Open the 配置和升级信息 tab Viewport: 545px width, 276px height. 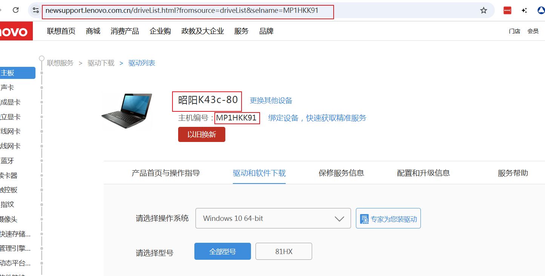tap(423, 173)
